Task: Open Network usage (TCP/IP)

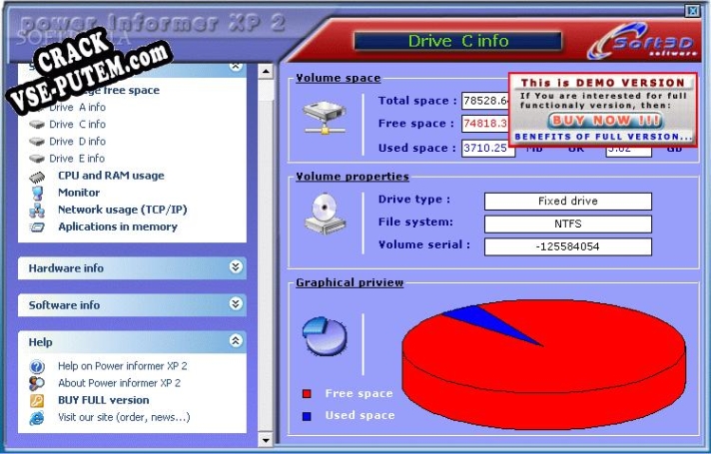Action: coord(123,210)
